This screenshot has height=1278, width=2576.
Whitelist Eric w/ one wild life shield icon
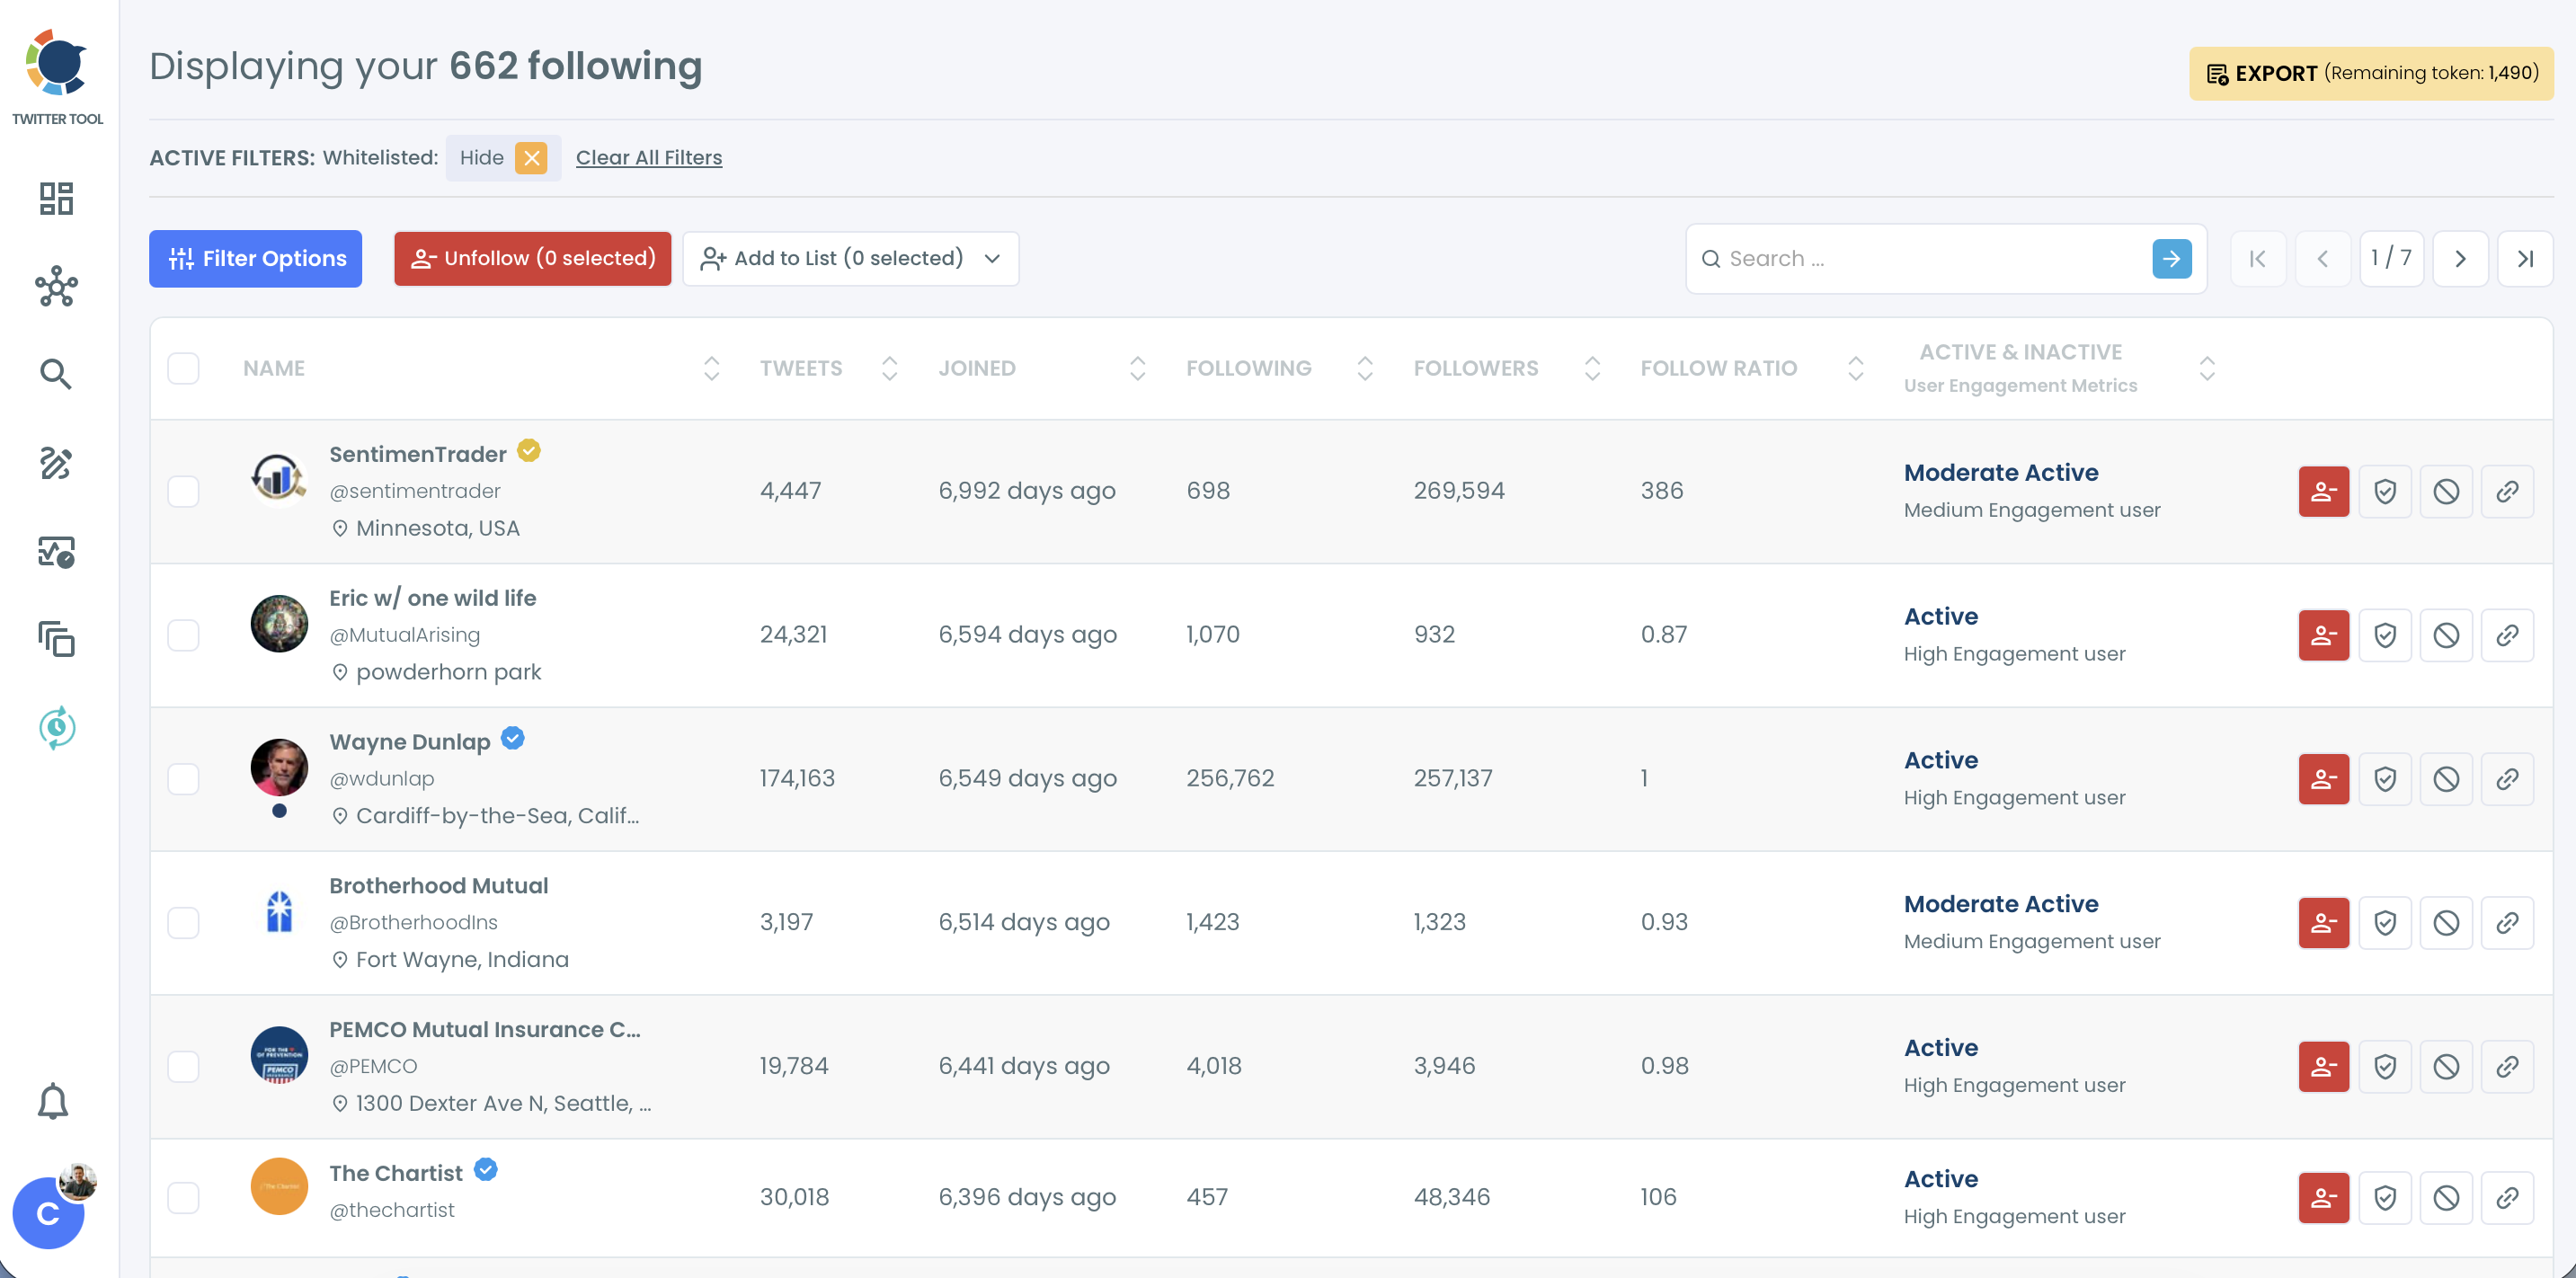[x=2384, y=635]
